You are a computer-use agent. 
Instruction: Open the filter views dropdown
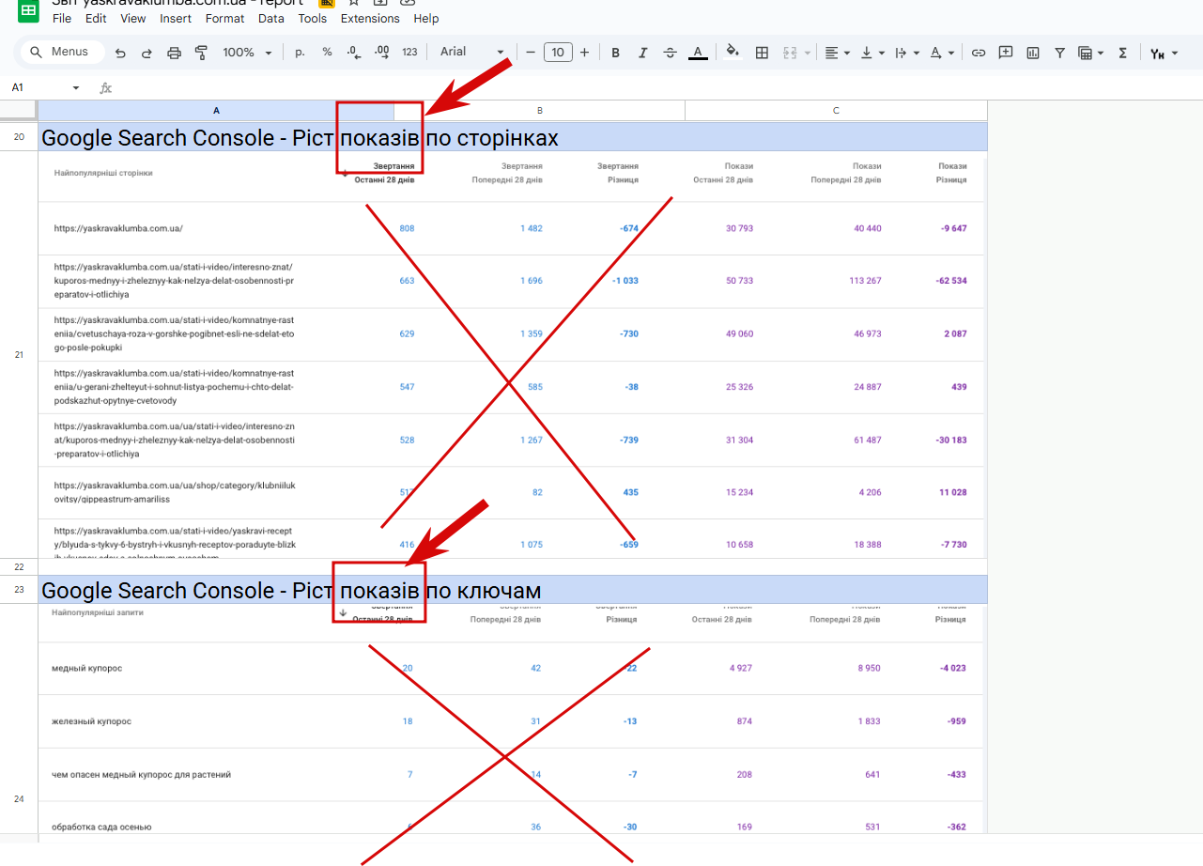click(1090, 53)
